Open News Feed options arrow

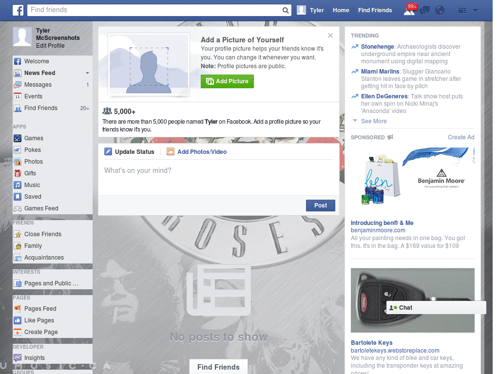click(87, 73)
